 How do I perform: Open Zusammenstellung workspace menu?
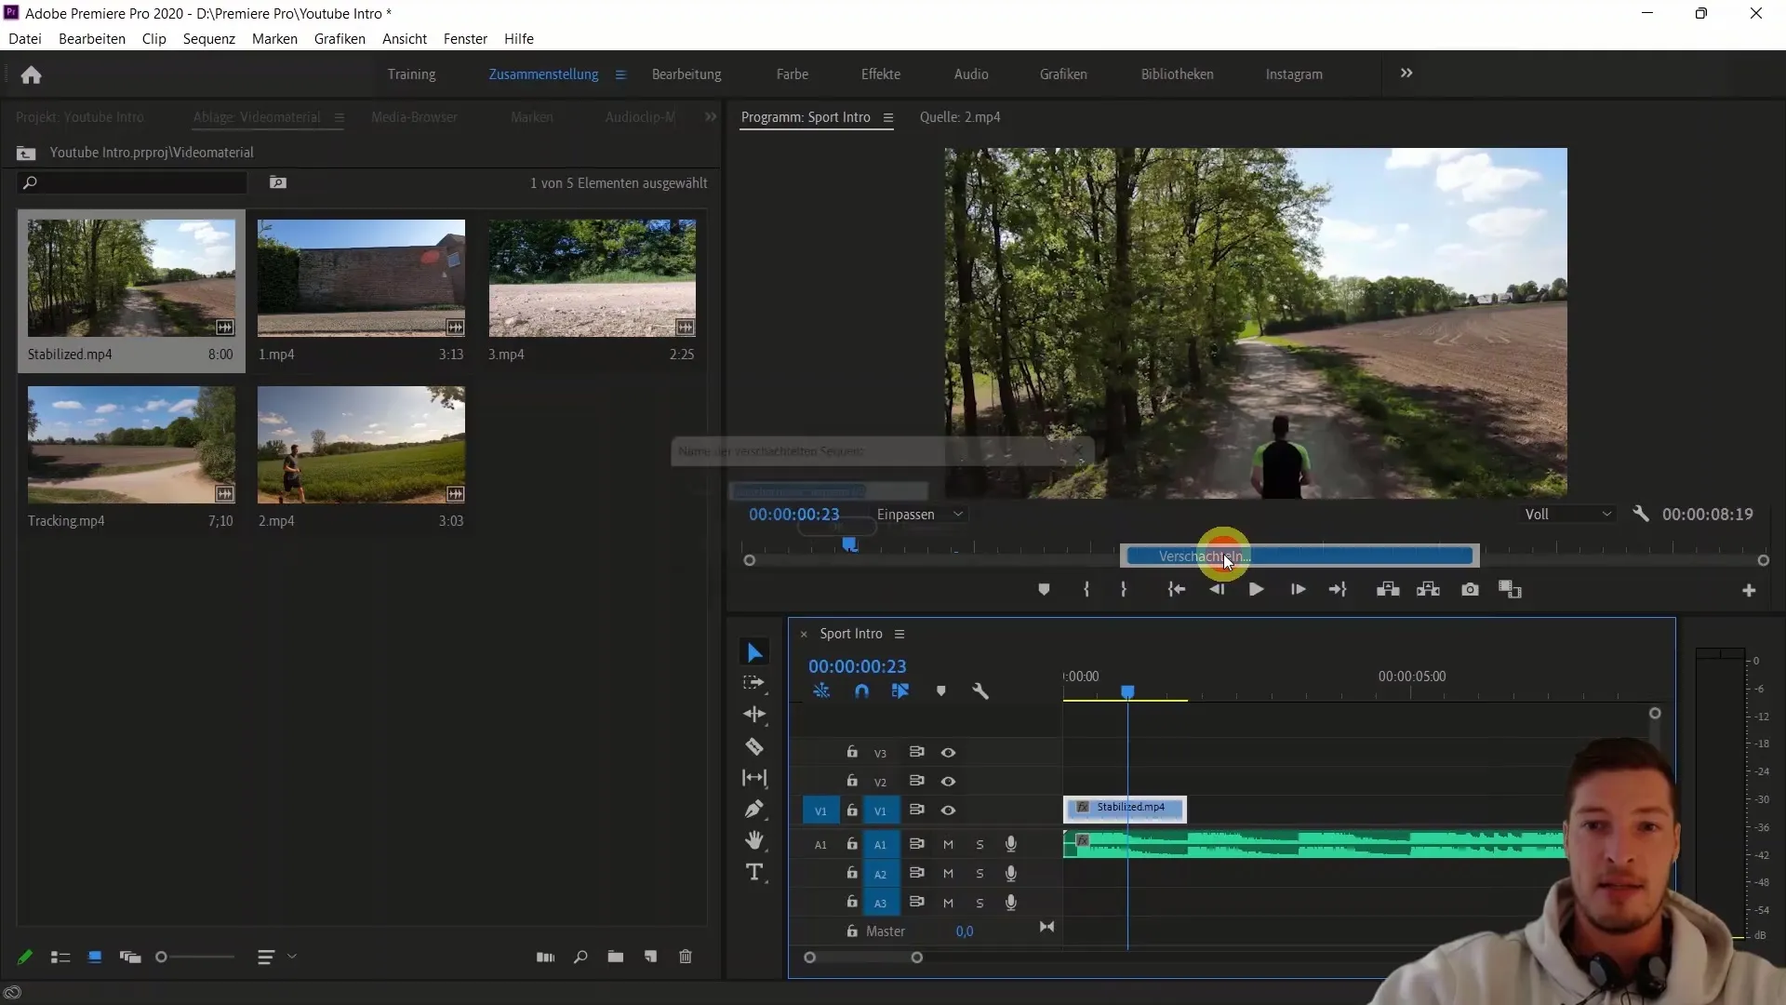[x=620, y=74]
